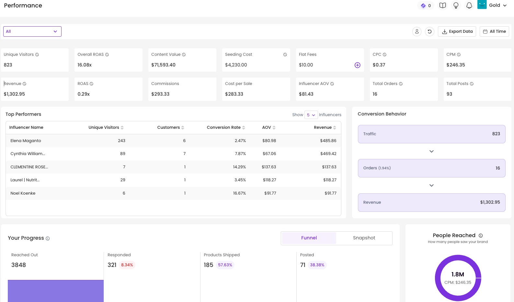This screenshot has height=302, width=514.
Task: Click the Performance page title
Action: [x=23, y=6]
